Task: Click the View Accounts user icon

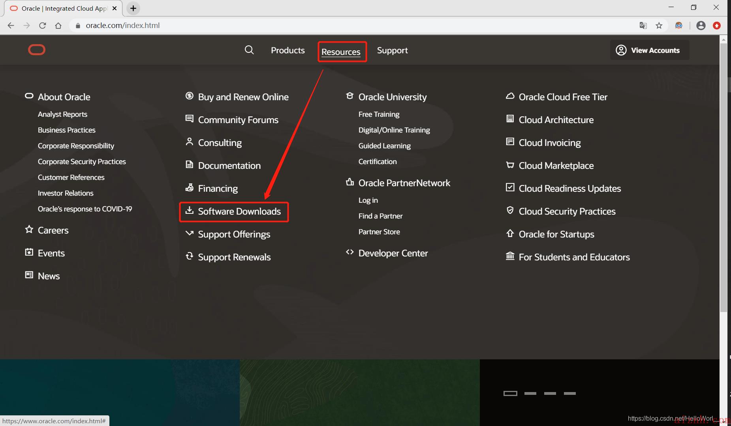Action: [621, 50]
